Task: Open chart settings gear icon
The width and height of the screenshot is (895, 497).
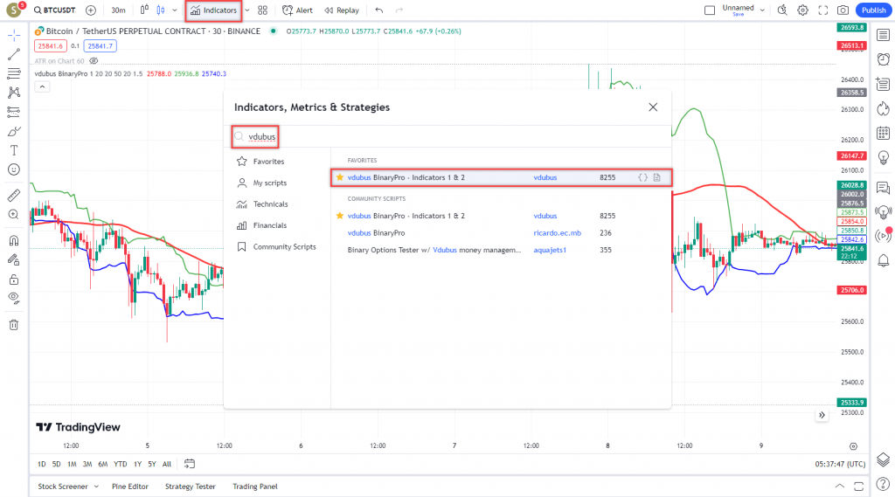Action: point(802,10)
